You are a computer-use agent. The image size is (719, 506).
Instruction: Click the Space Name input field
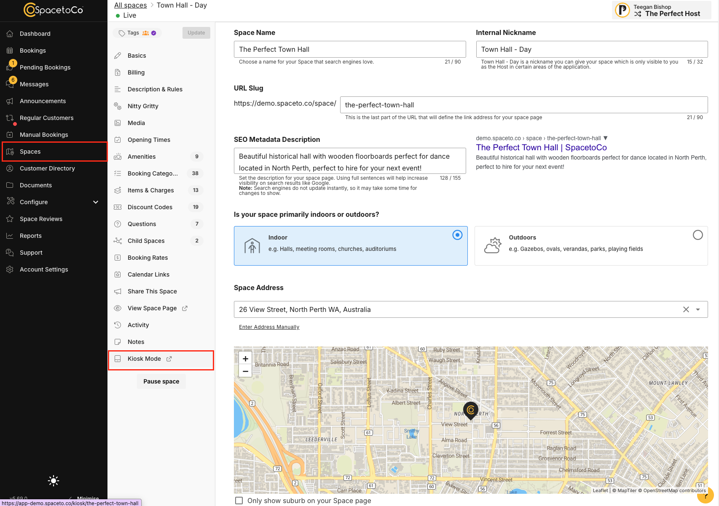(350, 49)
